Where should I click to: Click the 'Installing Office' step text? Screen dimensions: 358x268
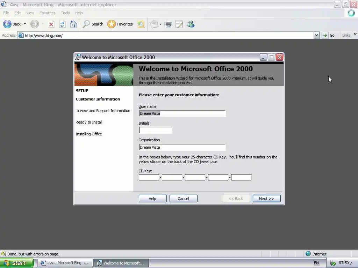tap(88, 134)
